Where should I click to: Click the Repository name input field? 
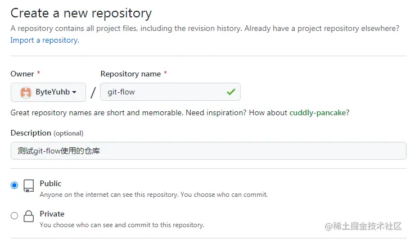point(163,92)
